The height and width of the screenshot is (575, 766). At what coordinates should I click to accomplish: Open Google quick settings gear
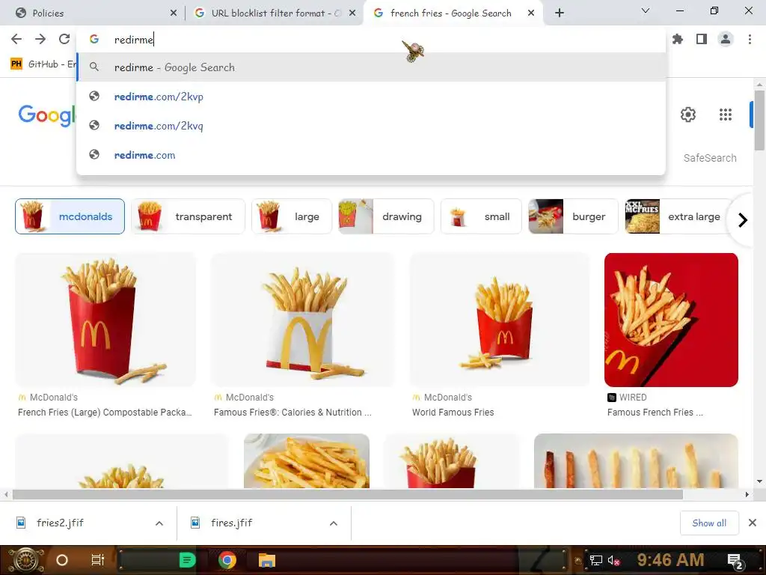pos(688,115)
